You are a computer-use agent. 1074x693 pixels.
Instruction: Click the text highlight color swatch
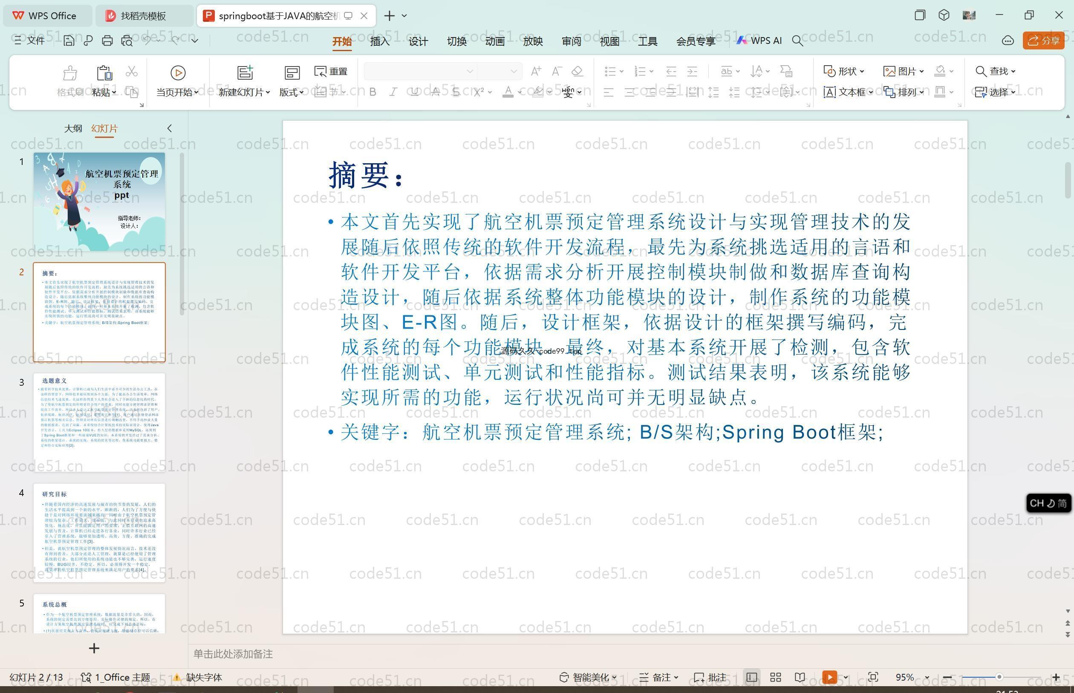pyautogui.click(x=537, y=92)
